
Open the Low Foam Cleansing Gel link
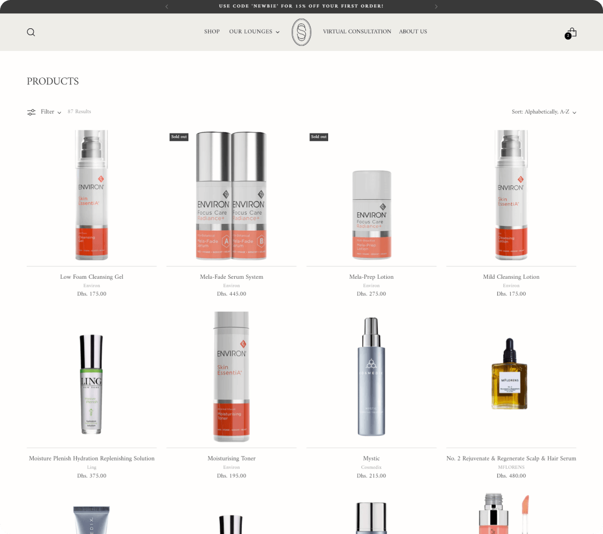point(92,277)
